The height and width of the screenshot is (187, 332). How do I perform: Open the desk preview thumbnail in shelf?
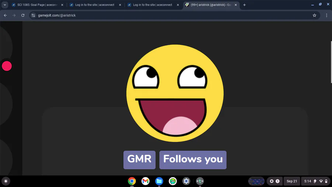(256, 181)
